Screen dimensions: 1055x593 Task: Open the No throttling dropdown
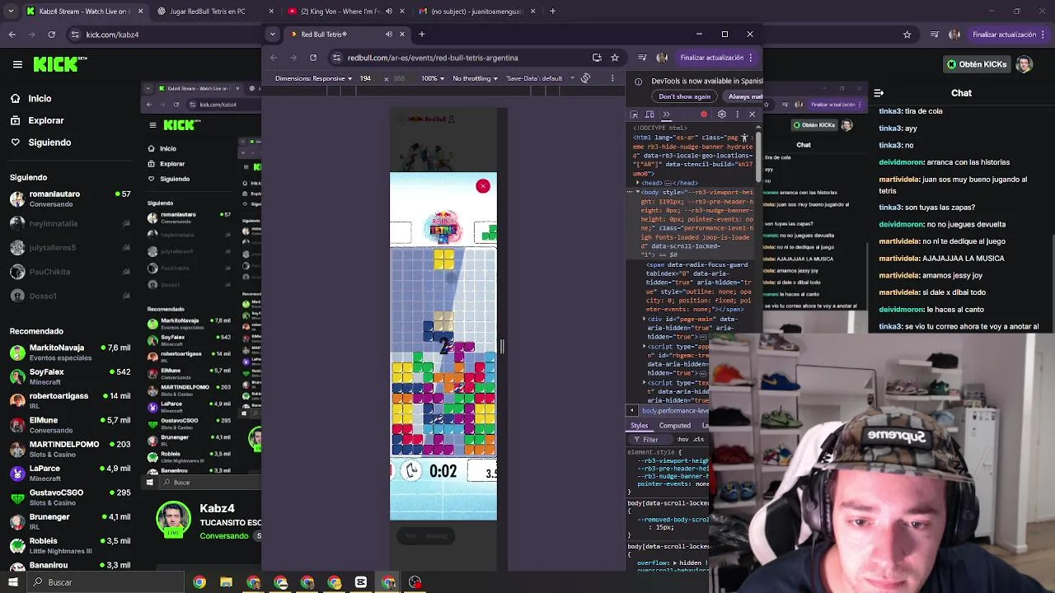(475, 78)
